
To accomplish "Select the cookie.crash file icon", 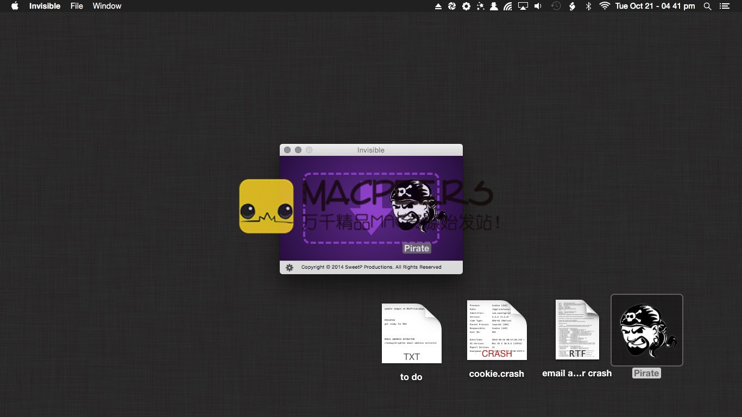I will pos(497,330).
